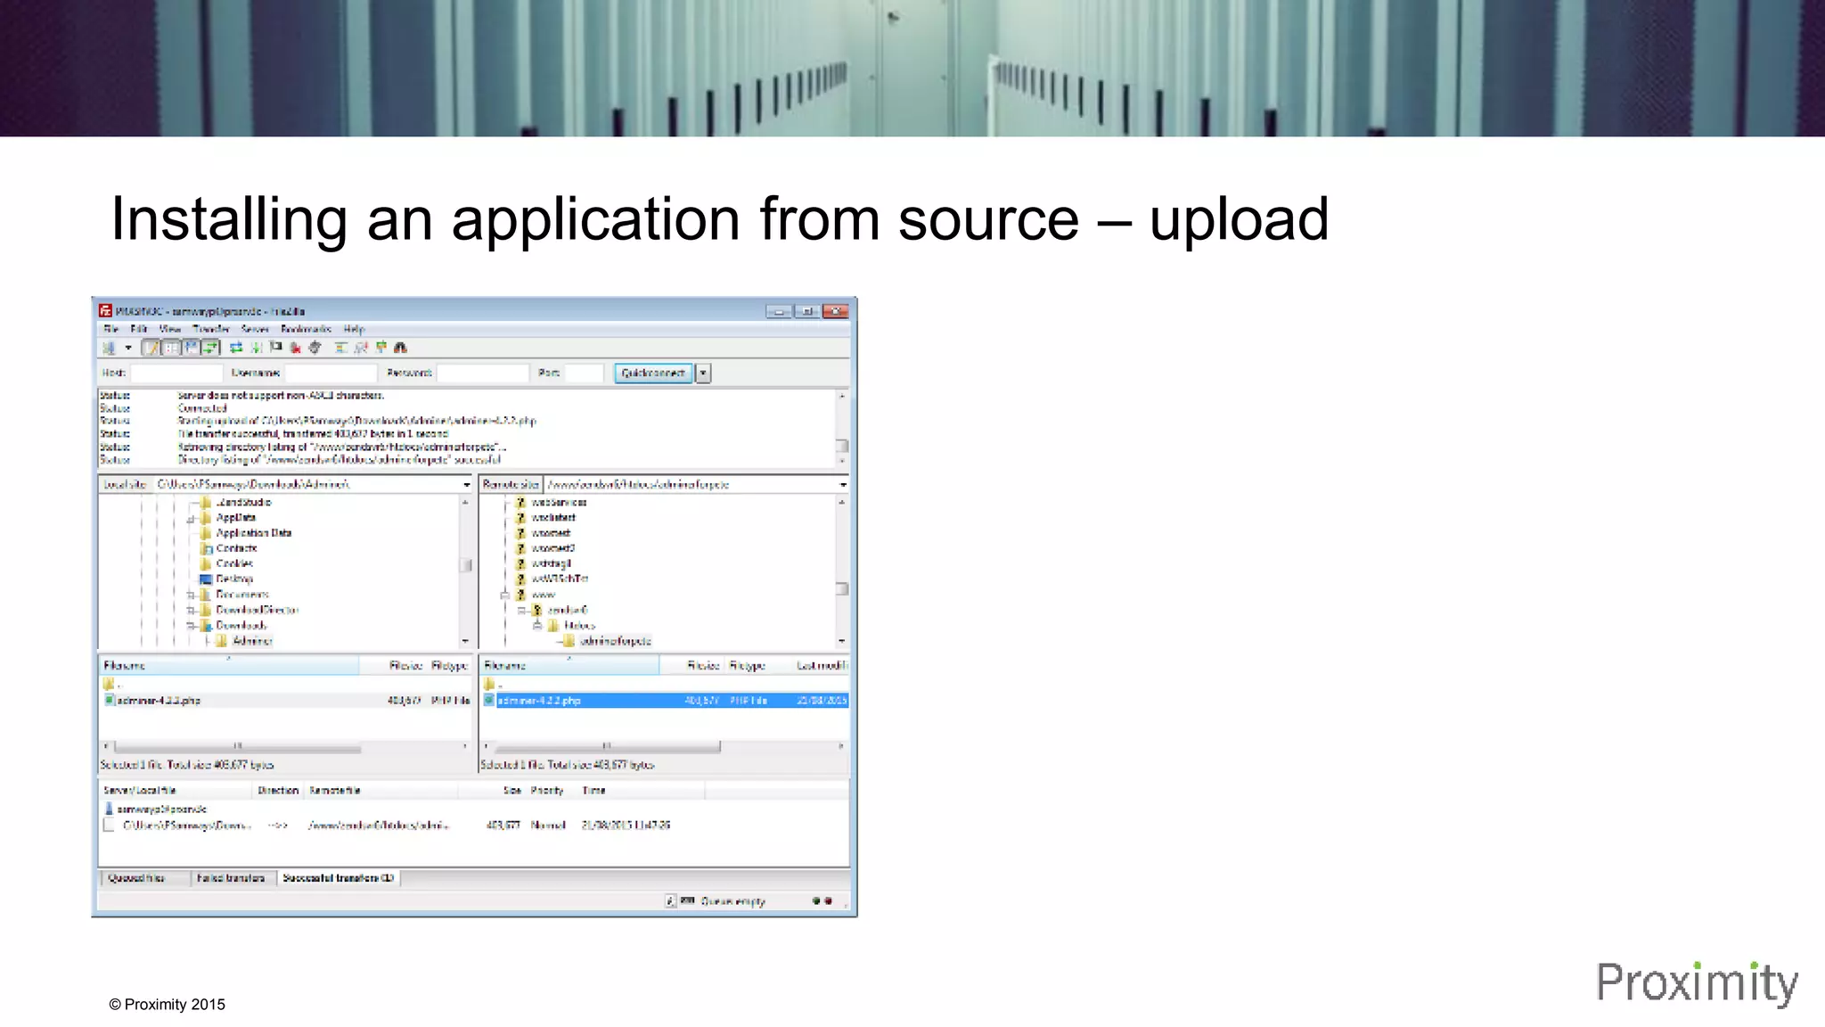
Task: Expand the AppData folder node
Action: [191, 518]
